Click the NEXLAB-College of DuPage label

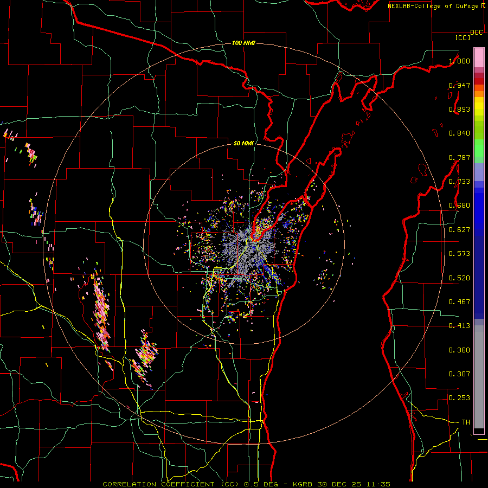(x=434, y=6)
